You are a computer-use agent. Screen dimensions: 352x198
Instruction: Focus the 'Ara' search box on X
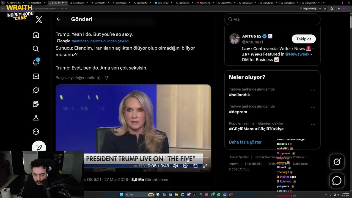pyautogui.click(x=273, y=19)
